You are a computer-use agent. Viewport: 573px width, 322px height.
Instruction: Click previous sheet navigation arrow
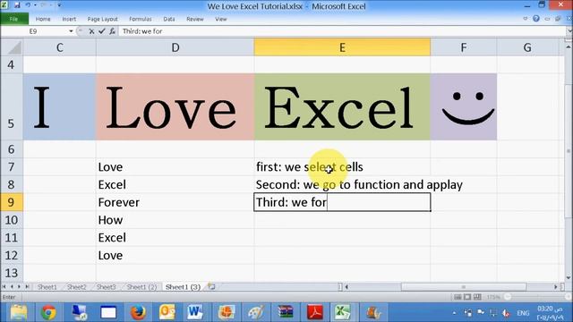[x=12, y=287]
